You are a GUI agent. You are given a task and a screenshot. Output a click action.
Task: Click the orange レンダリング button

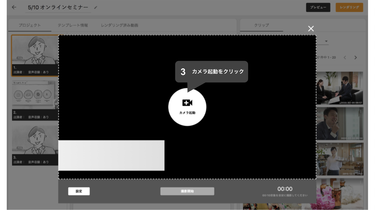point(349,7)
